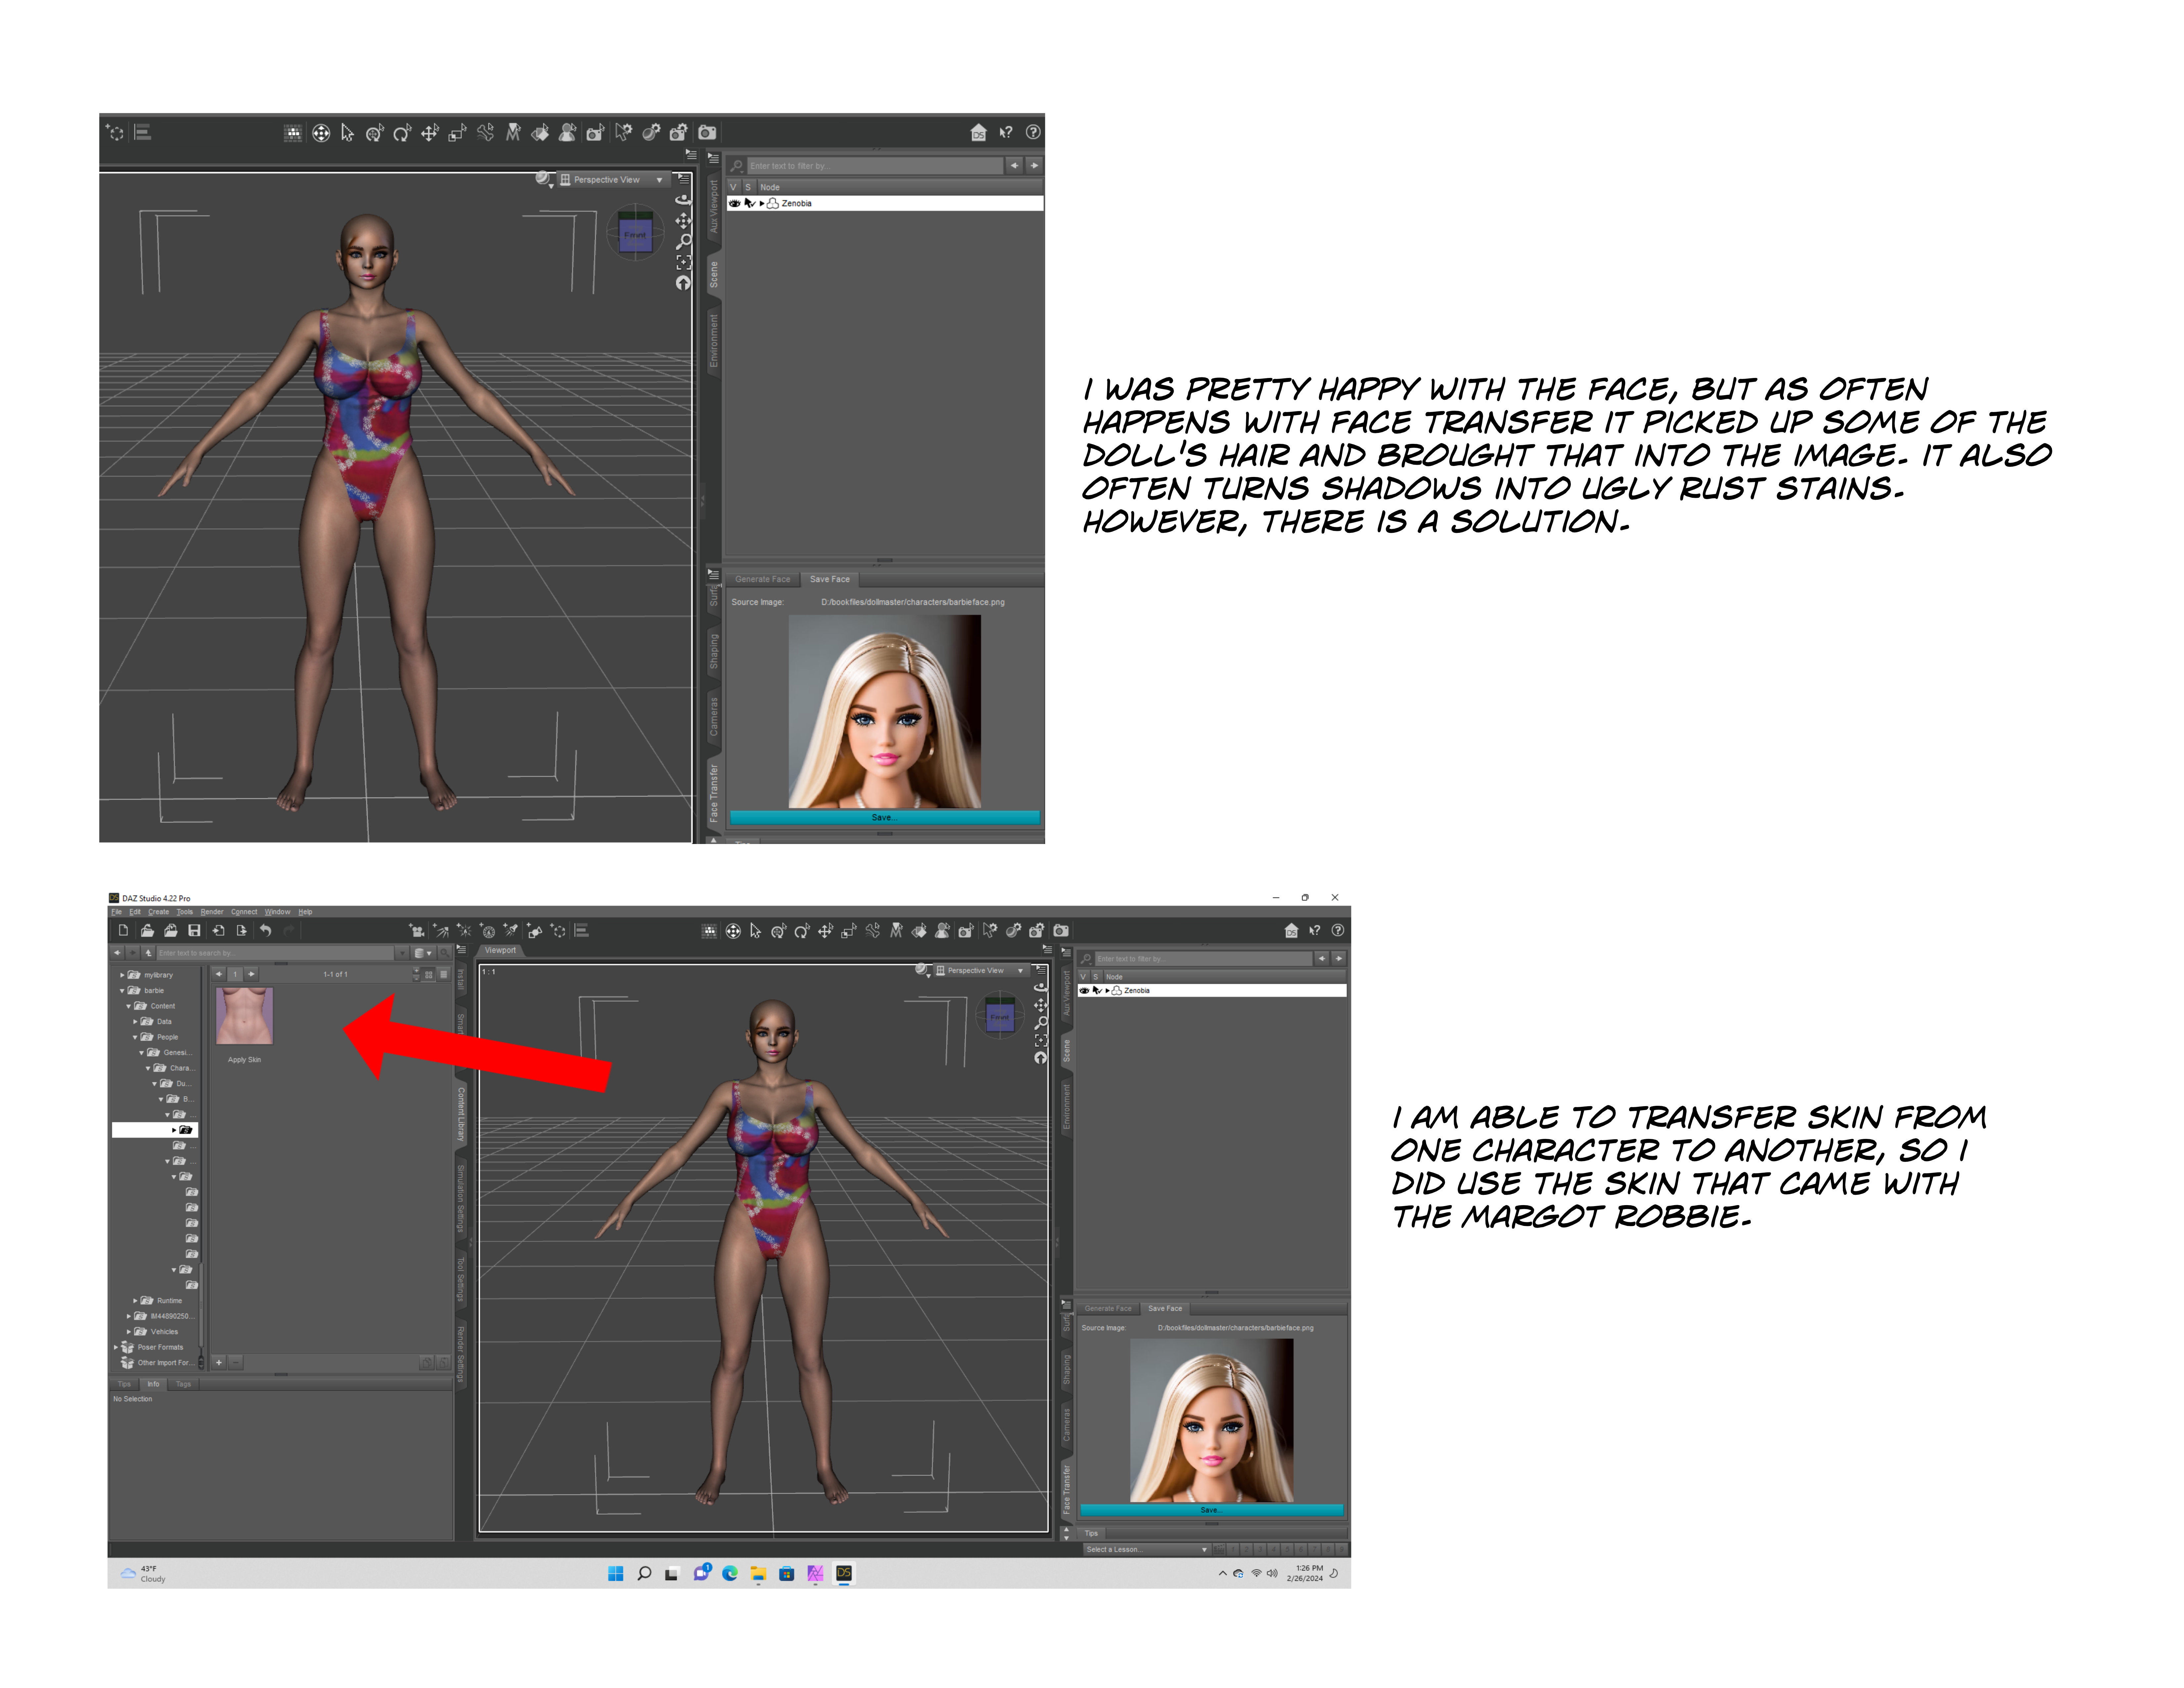This screenshot has width=2184, height=1688.
Task: Open Render menu in lower DAZ window
Action: (x=212, y=912)
